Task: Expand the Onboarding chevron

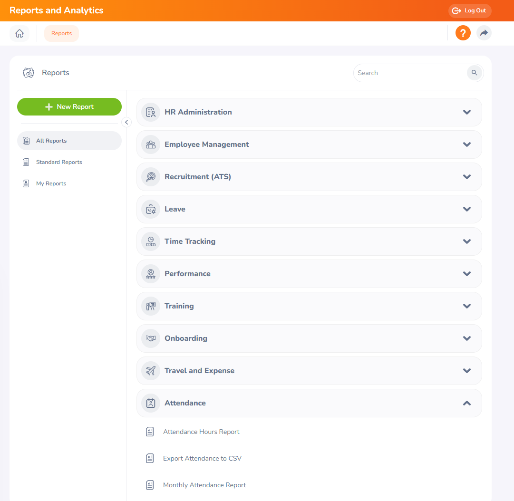Action: (x=467, y=338)
